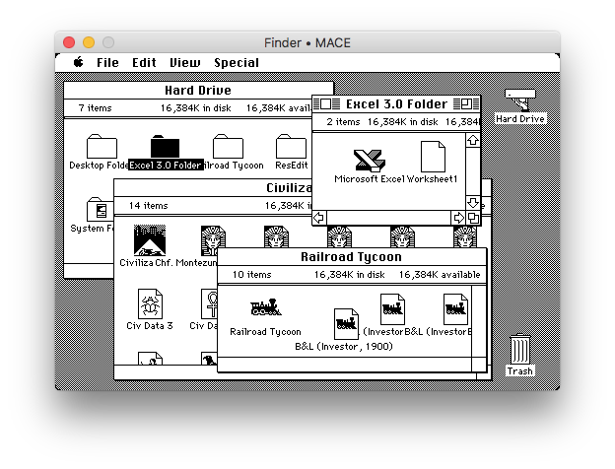
Task: Open the File menu
Action: click(107, 63)
